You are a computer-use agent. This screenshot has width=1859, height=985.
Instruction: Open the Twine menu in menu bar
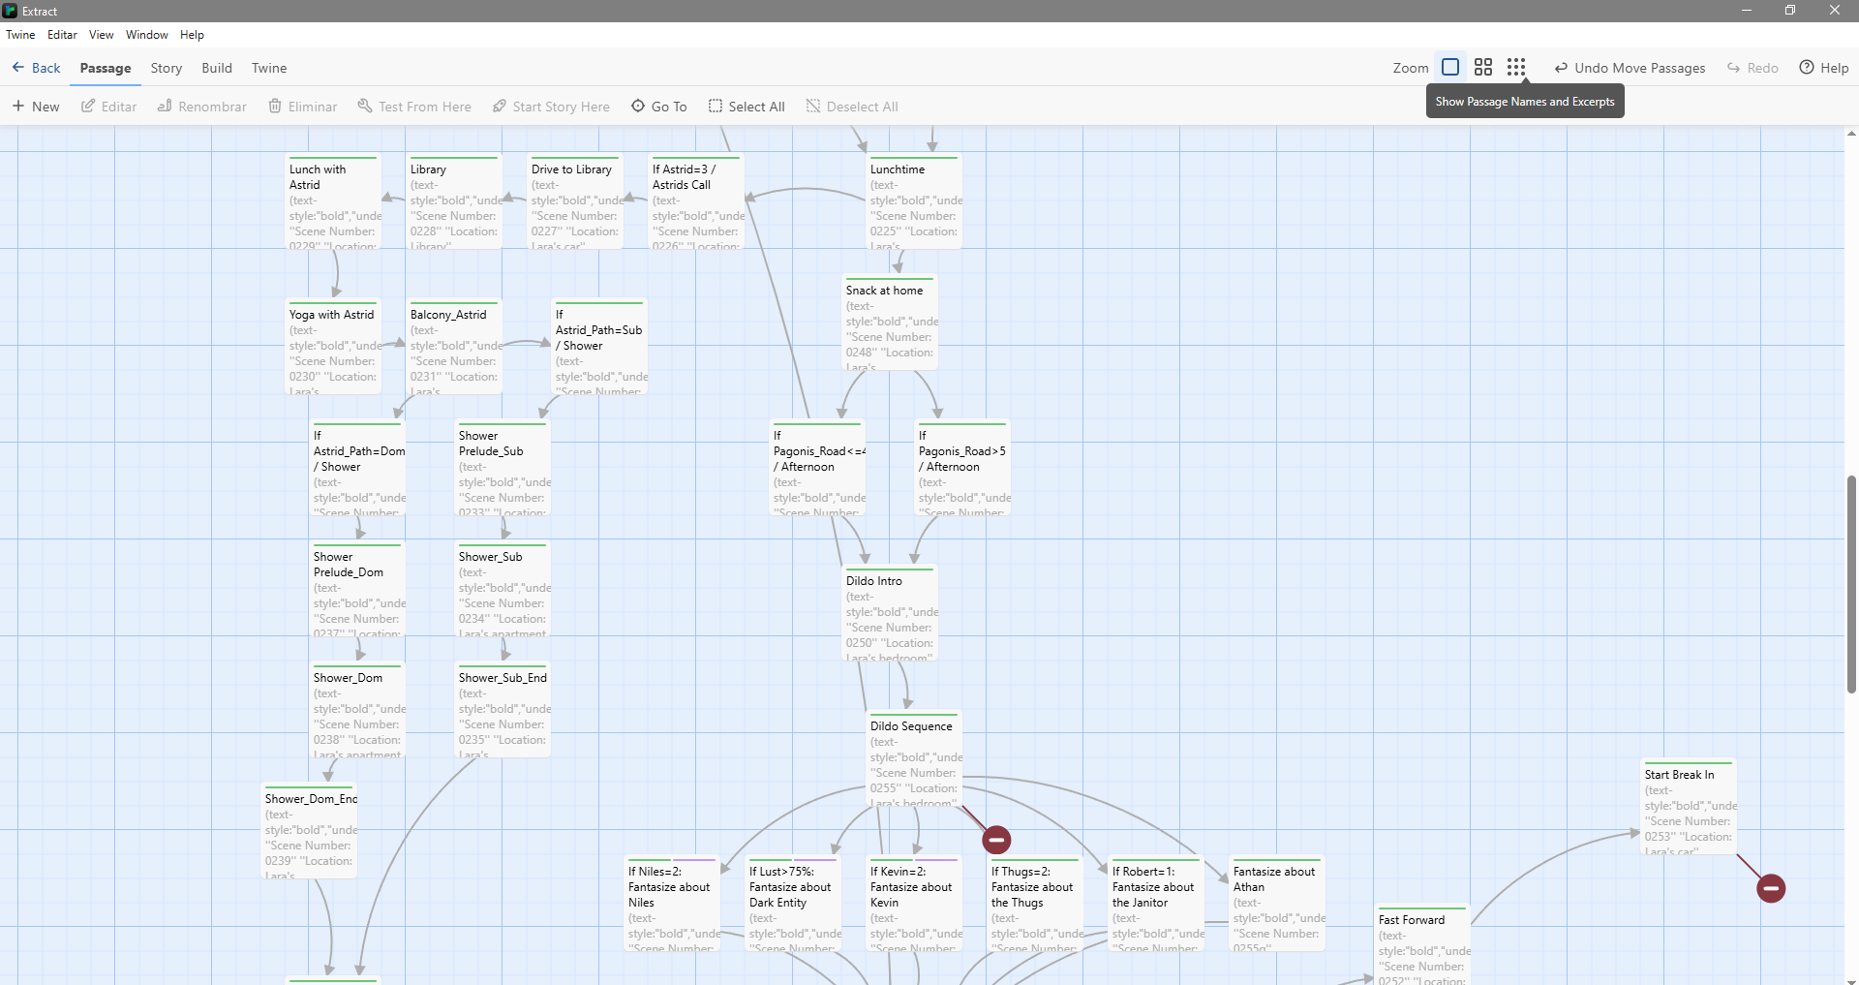(20, 35)
